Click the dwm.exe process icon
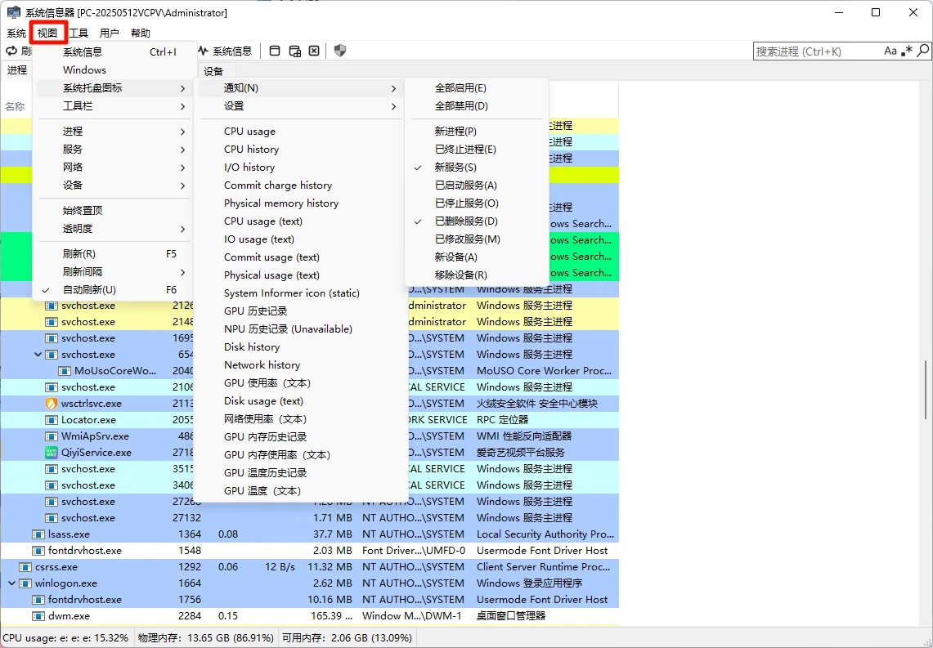This screenshot has height=648, width=933. (x=38, y=616)
